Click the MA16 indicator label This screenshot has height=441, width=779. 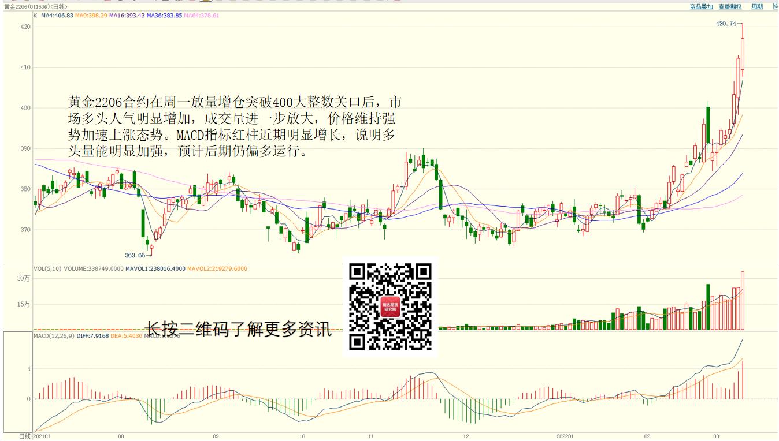click(127, 16)
